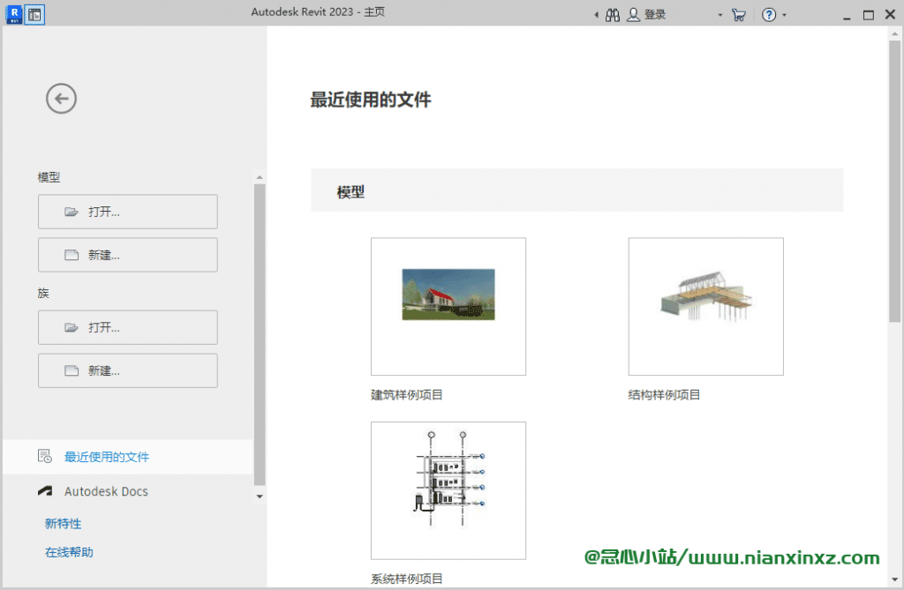Click 打开... button under 族

pos(128,327)
